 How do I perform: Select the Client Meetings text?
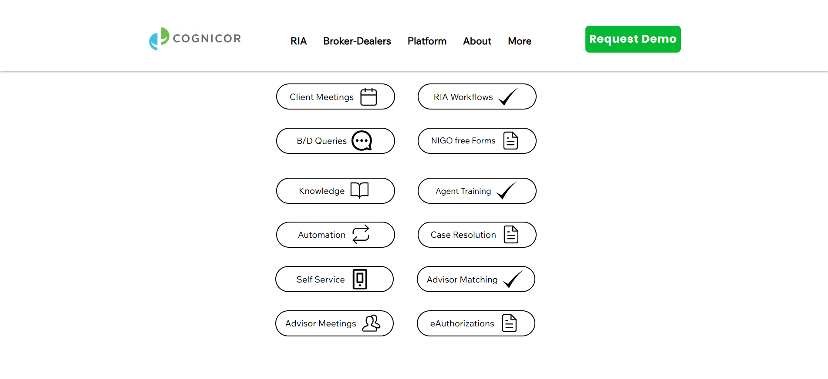click(x=322, y=97)
